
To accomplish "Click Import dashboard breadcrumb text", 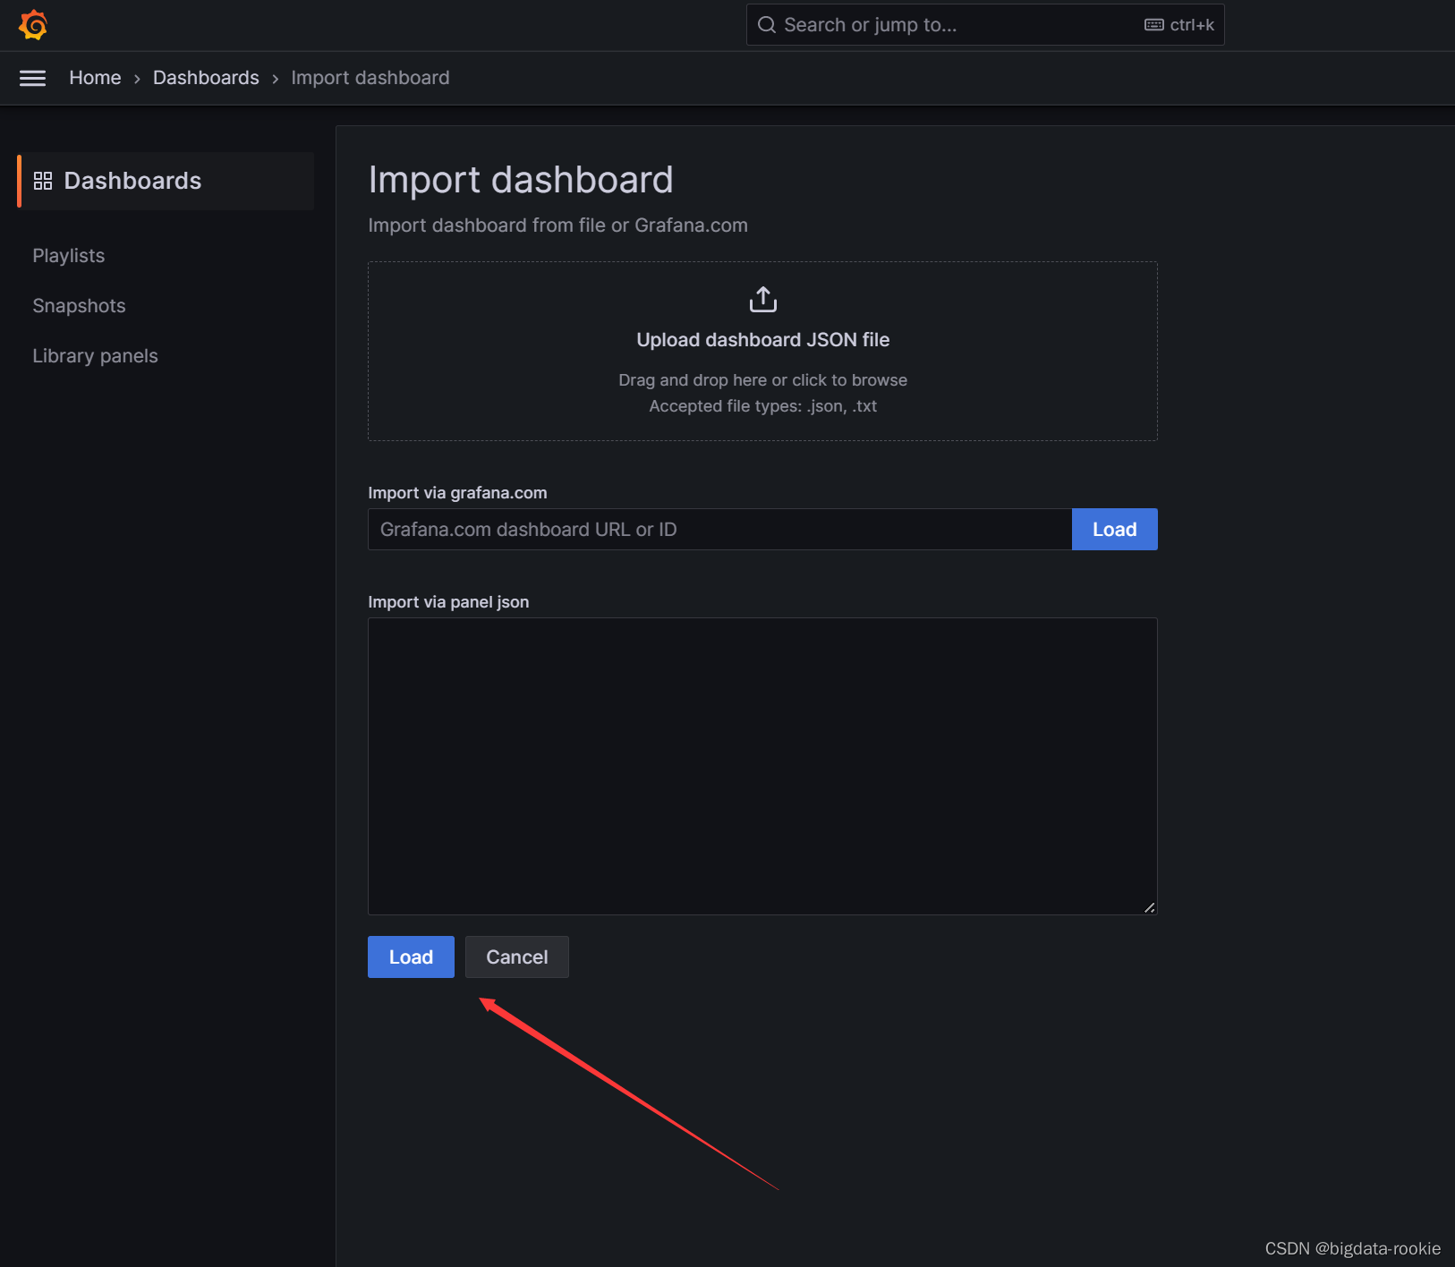I will click(x=370, y=78).
